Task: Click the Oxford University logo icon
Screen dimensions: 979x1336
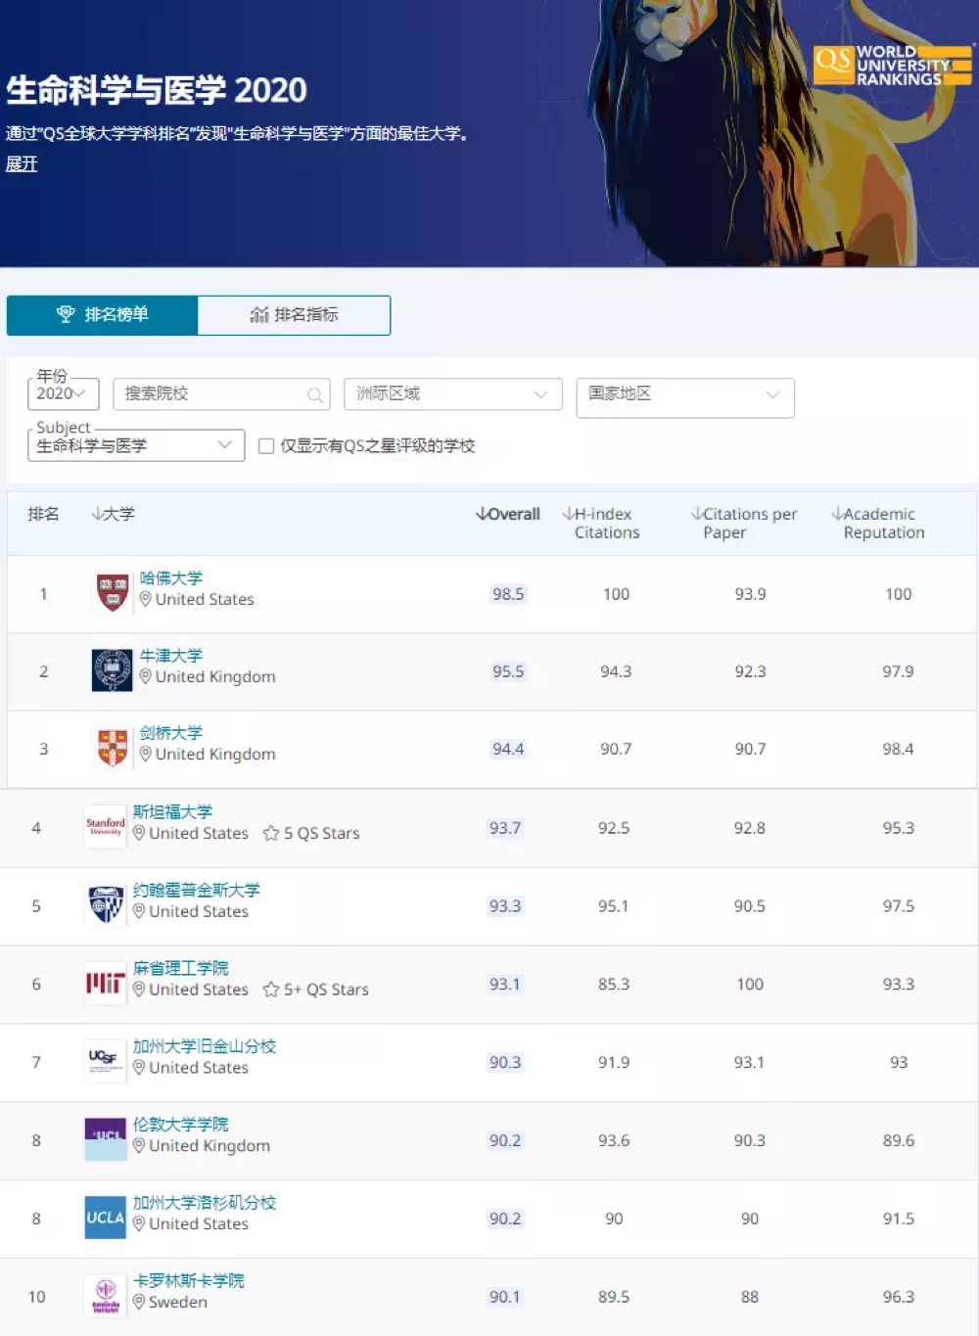Action: click(112, 670)
